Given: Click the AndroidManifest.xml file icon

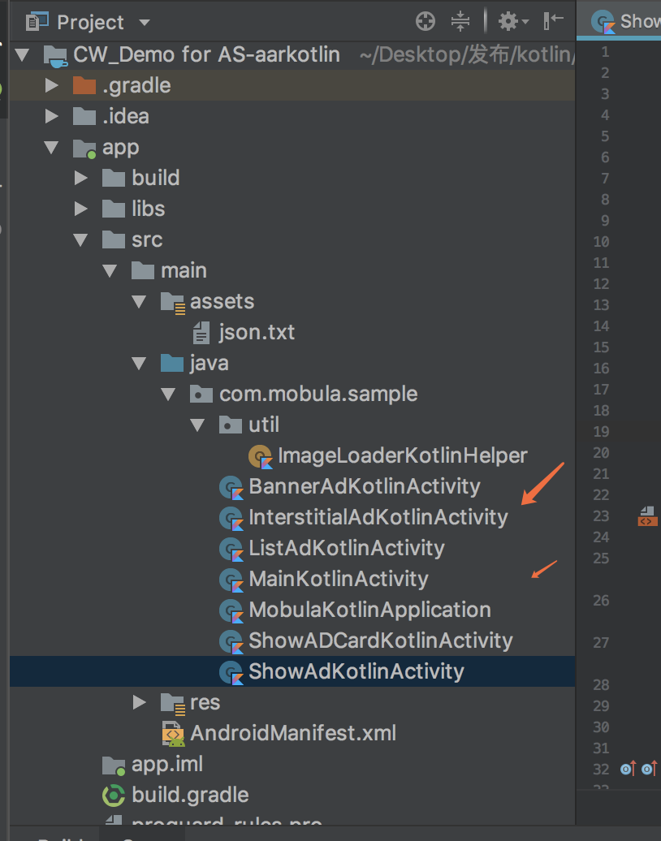Looking at the screenshot, I should coord(173,734).
